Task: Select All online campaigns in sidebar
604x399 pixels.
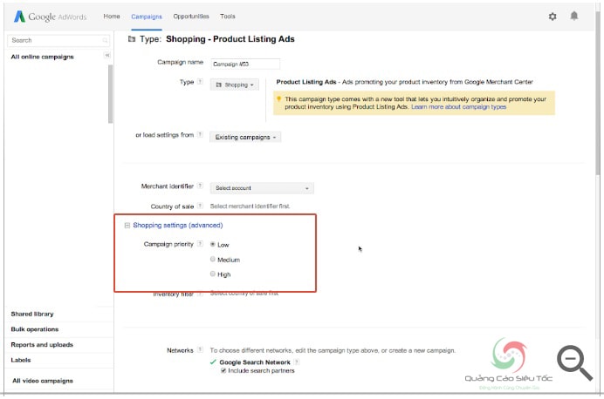Action: [x=43, y=57]
